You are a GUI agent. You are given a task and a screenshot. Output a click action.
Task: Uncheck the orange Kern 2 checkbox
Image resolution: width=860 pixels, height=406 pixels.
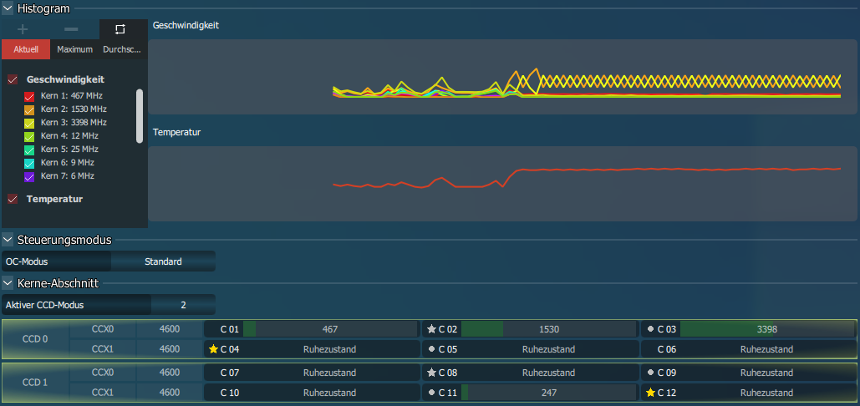click(x=29, y=109)
